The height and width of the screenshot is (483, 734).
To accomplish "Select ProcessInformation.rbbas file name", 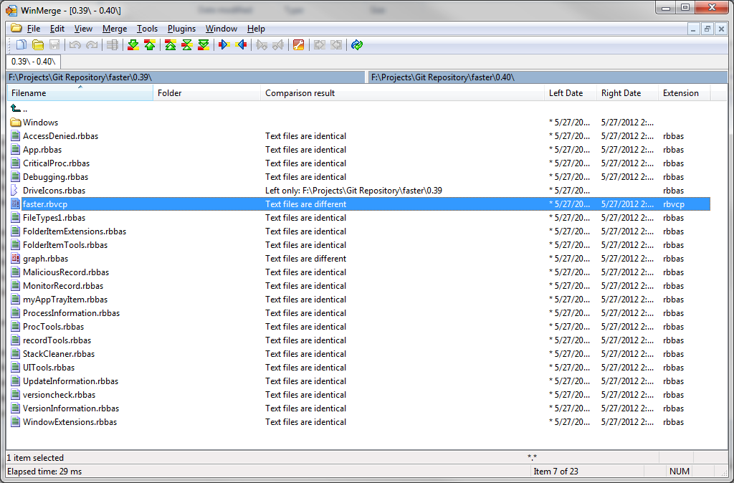I will click(71, 312).
